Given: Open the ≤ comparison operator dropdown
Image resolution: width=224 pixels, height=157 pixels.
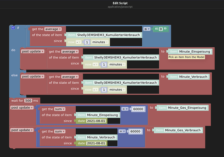Looking at the screenshot, I should click(x=147, y=29).
